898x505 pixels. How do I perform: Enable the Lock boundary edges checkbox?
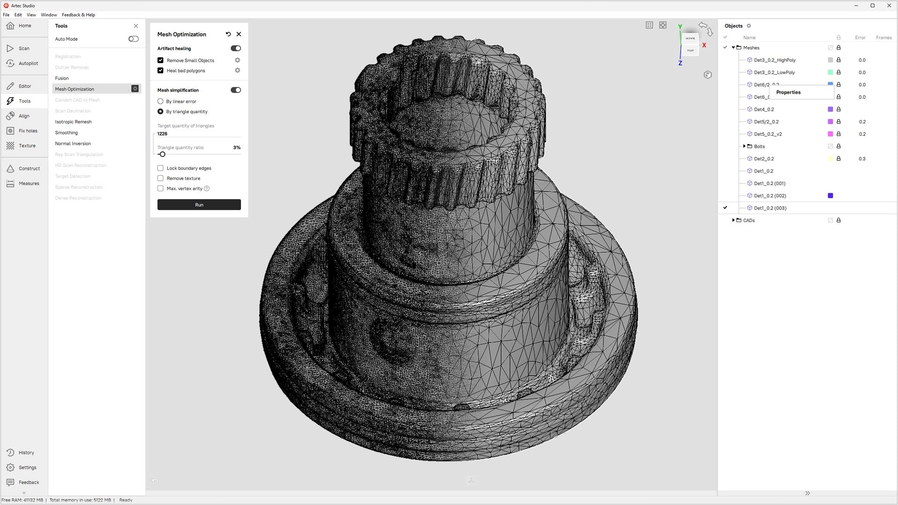160,168
